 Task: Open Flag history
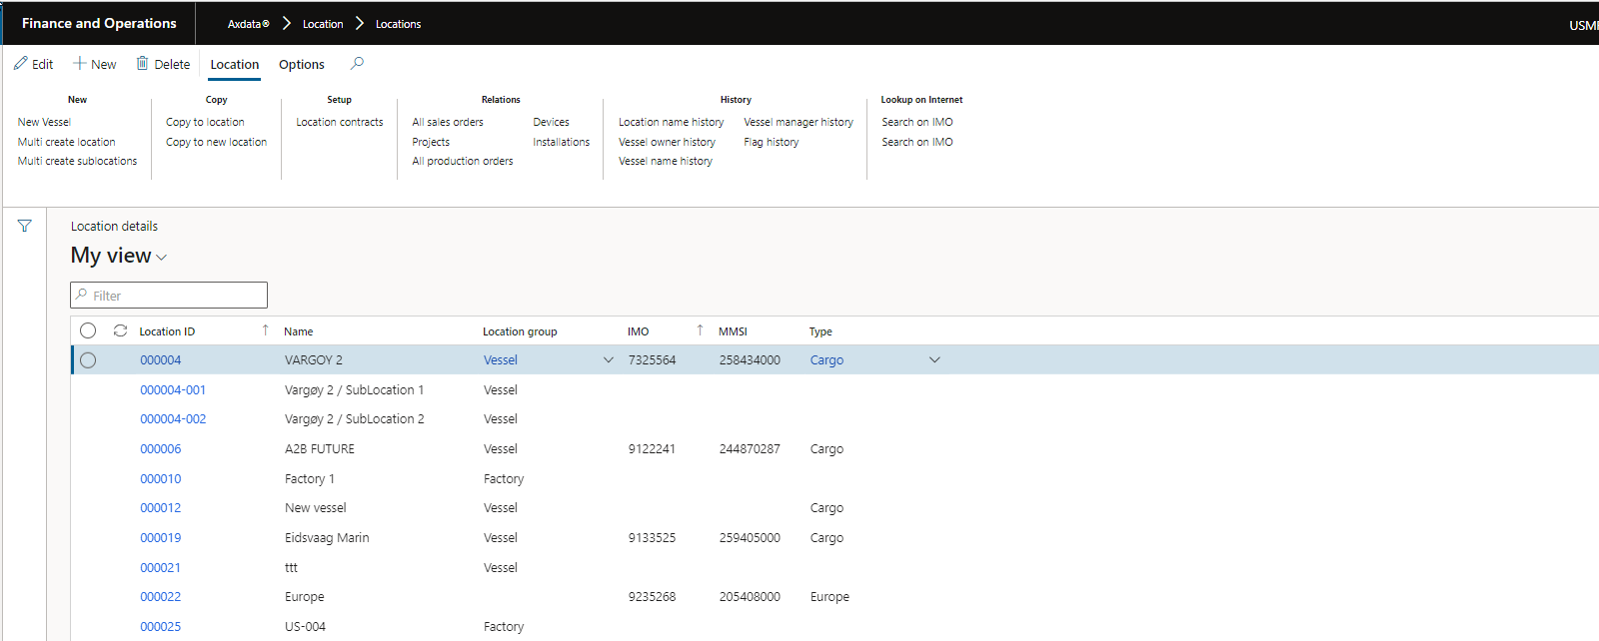pos(772,142)
